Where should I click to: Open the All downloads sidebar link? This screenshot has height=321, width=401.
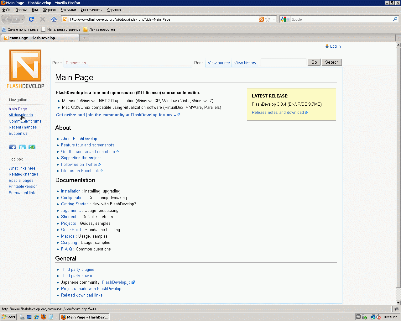[x=21, y=115]
